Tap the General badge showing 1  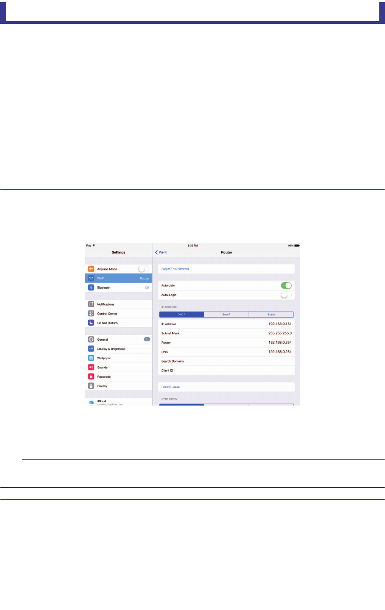(x=147, y=339)
